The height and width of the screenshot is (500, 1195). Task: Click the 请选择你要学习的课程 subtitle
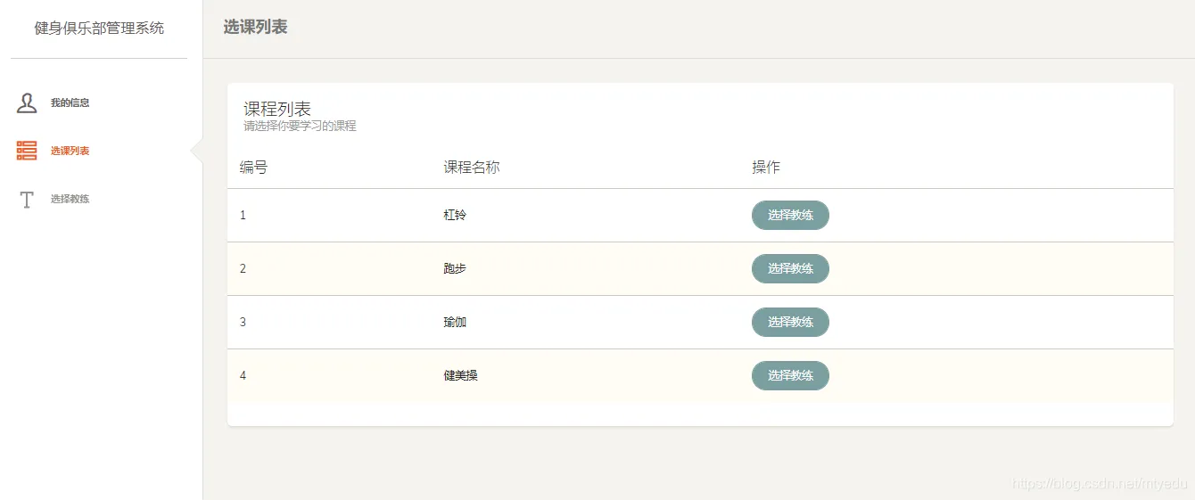pos(300,126)
